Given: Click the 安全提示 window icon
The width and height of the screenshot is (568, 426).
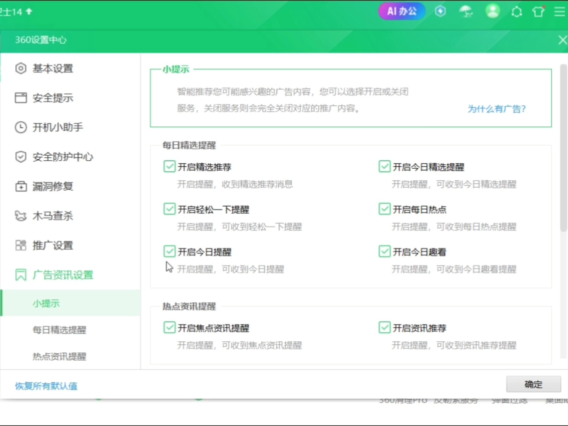Looking at the screenshot, I should click(21, 98).
